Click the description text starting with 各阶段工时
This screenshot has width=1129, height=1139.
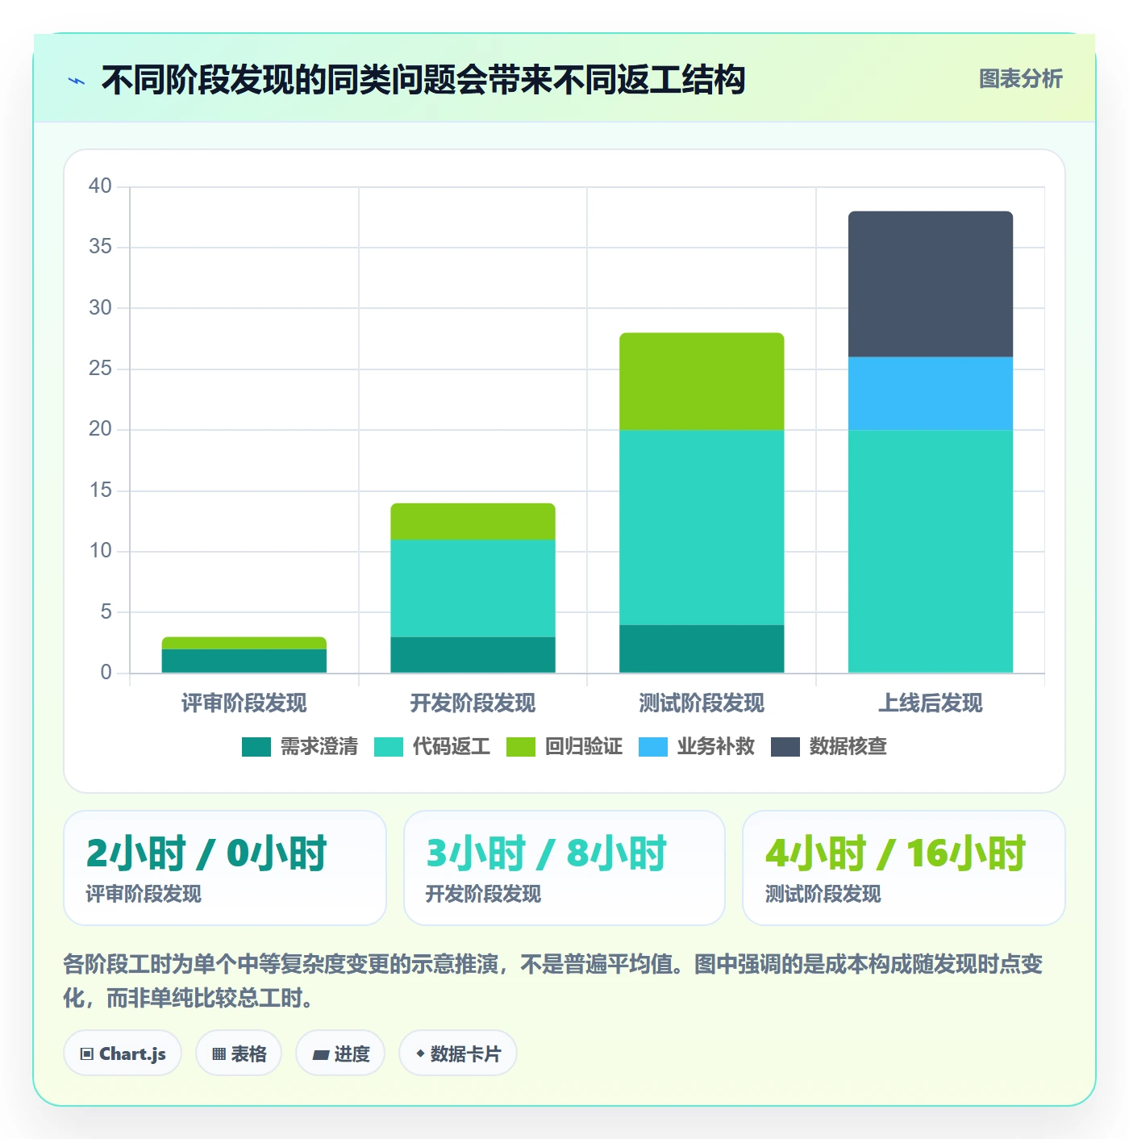tap(553, 981)
